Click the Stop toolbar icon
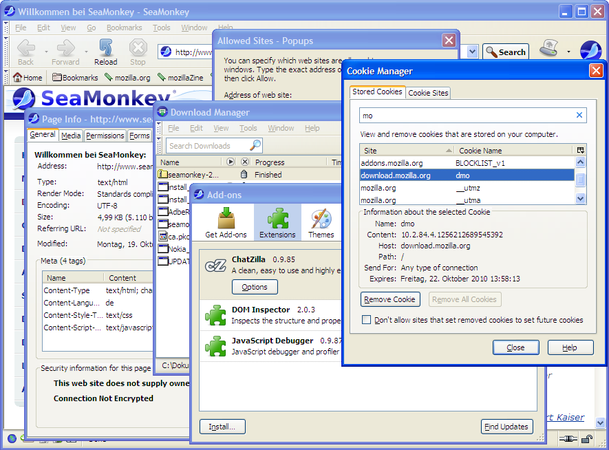 point(138,52)
